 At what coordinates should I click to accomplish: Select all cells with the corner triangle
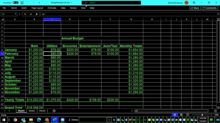coord(2,19)
